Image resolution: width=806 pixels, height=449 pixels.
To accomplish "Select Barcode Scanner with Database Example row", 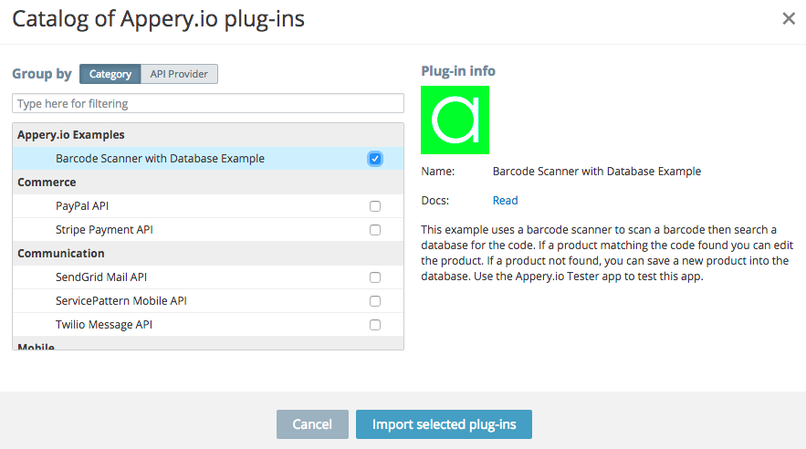I will (x=160, y=159).
